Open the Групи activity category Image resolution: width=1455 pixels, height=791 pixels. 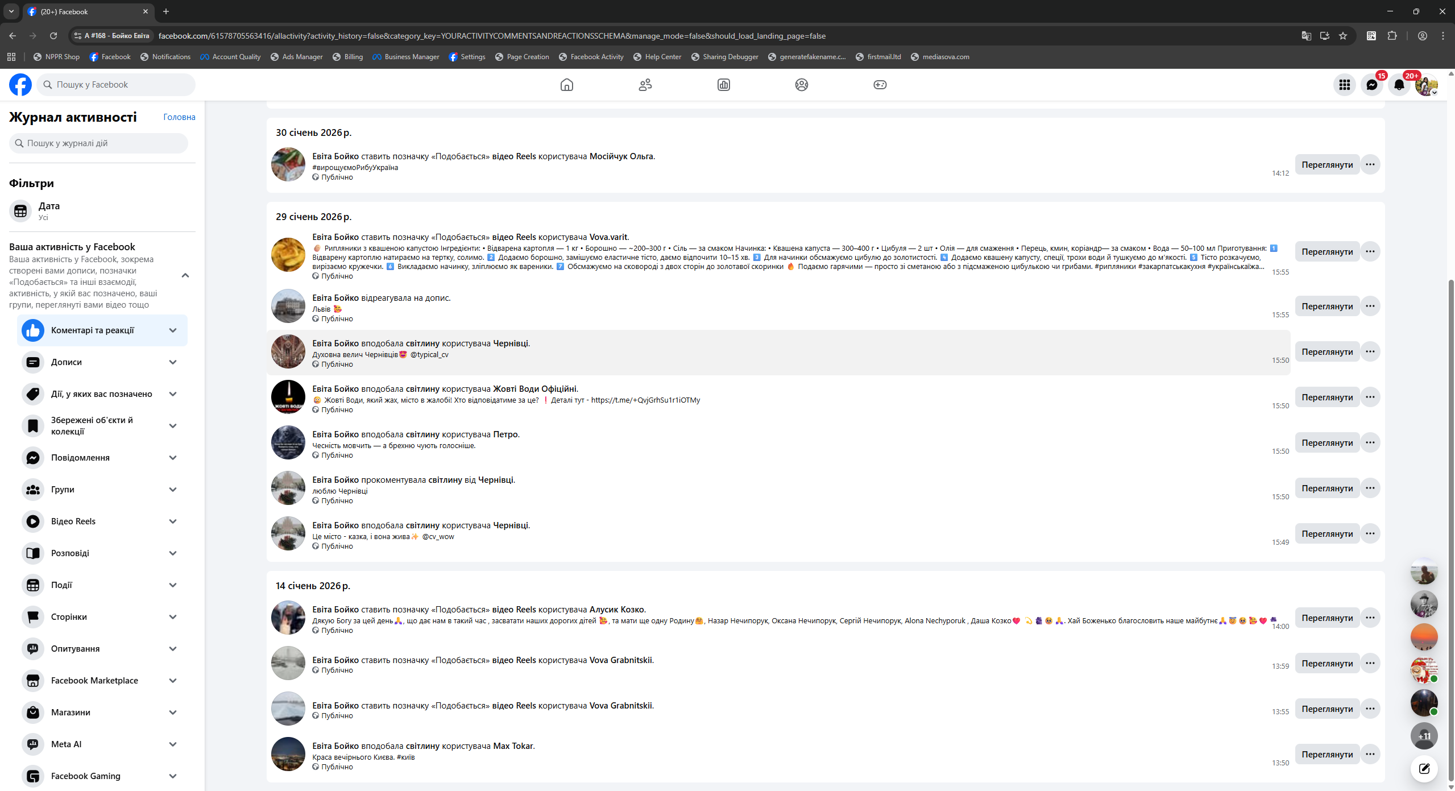[63, 490]
